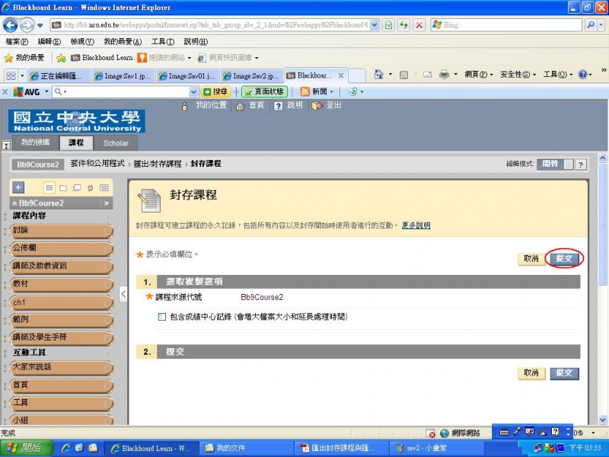Screen dimensions: 609x457
Task: Switch course menu to list view icon
Action: click(x=49, y=187)
